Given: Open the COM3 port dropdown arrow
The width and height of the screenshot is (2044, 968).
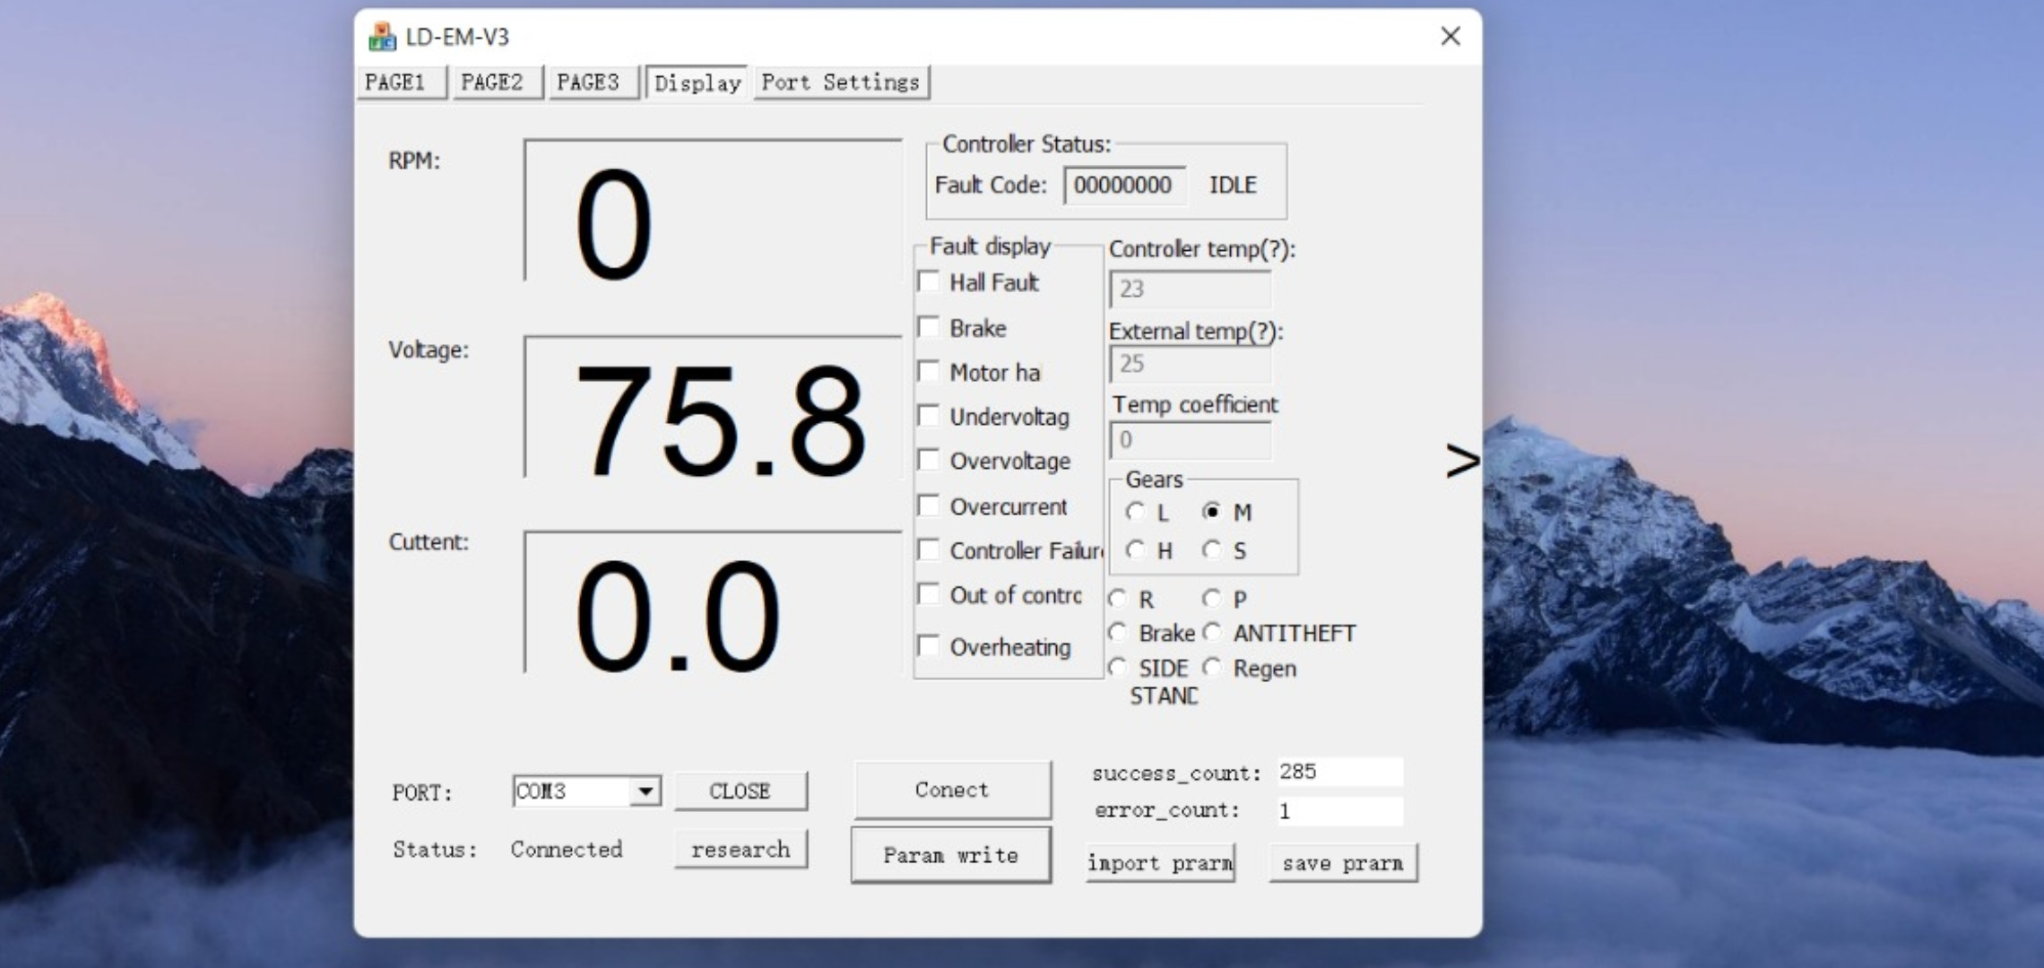Looking at the screenshot, I should pos(645,791).
